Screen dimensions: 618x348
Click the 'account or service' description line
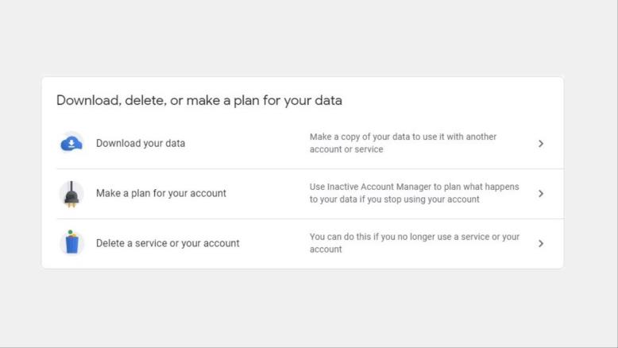coord(346,149)
